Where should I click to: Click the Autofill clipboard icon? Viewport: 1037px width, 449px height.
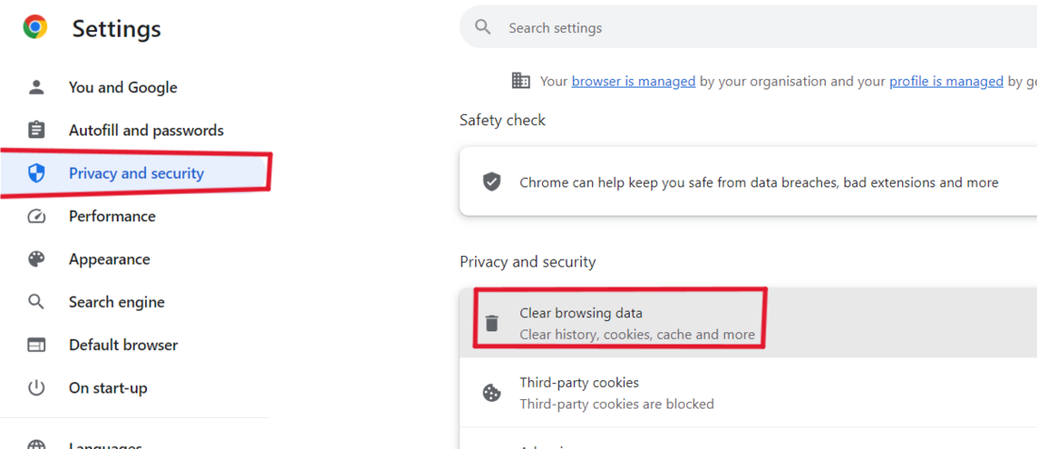click(x=37, y=130)
